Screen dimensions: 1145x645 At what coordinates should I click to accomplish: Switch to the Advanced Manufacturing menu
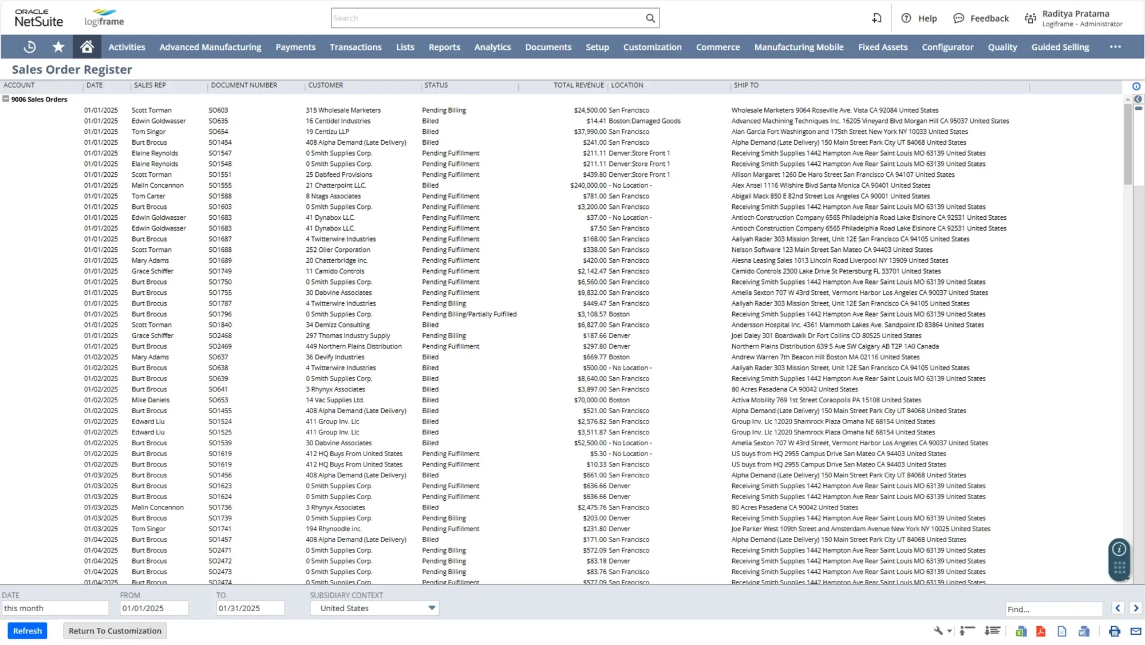pos(210,47)
